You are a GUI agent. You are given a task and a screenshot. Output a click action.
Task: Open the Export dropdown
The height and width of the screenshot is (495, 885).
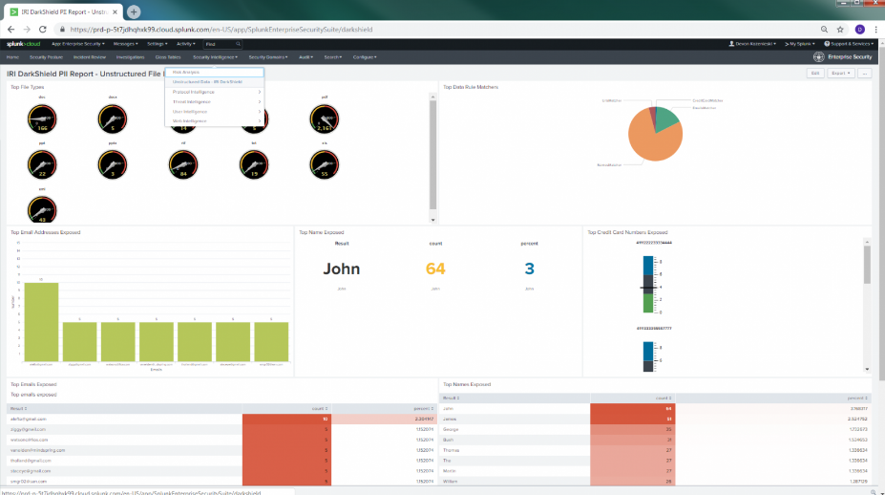[x=840, y=73]
